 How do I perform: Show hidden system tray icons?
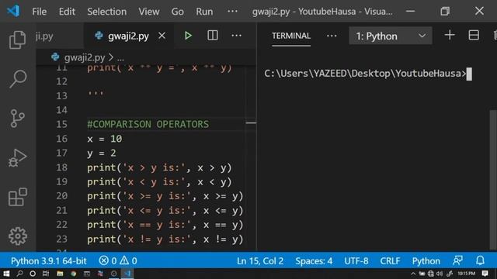click(x=413, y=274)
